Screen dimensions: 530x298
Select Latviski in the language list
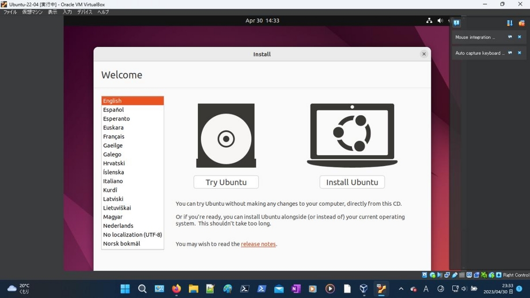coord(132,199)
